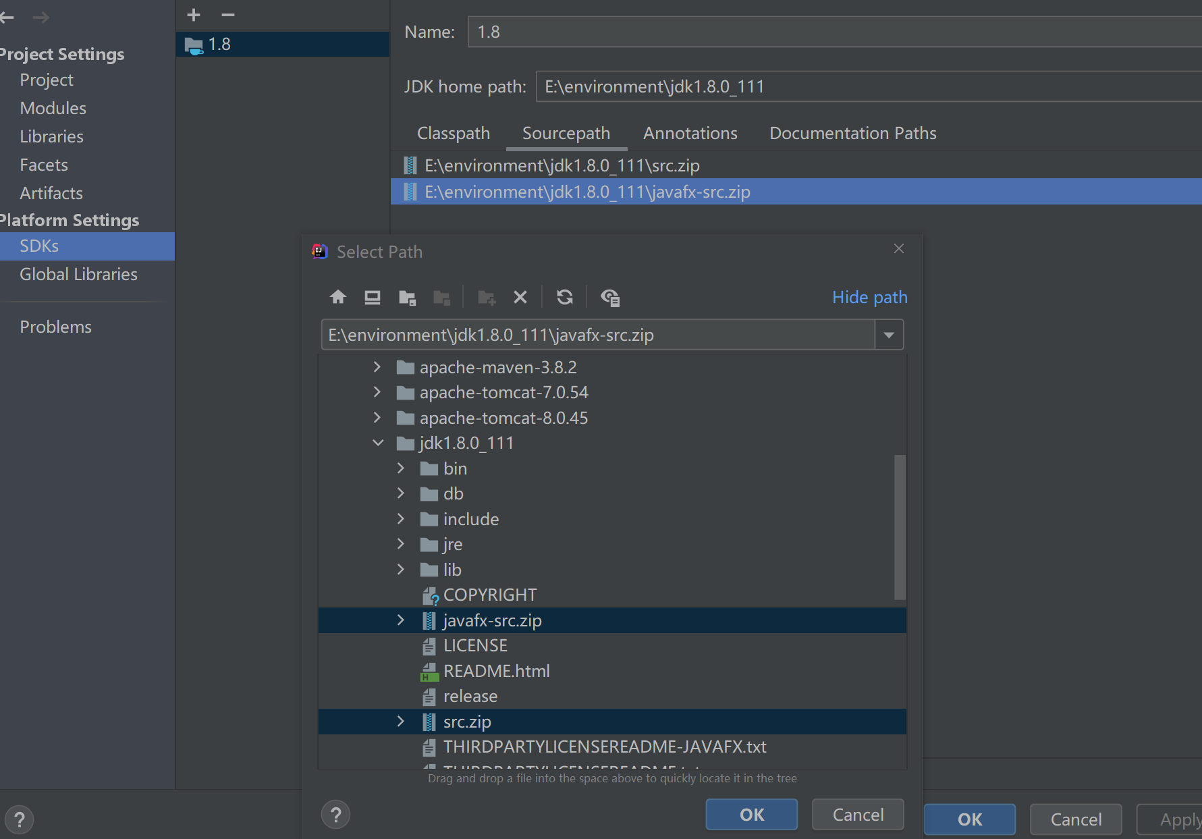Remove the selected SDK with minus icon

point(228,15)
